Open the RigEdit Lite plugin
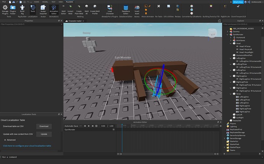 225,6
